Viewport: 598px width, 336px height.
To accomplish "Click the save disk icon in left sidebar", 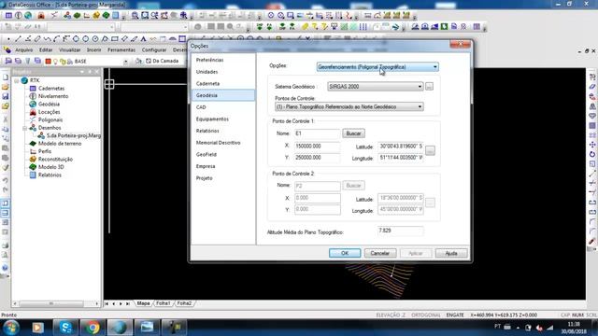I will [x=6, y=96].
